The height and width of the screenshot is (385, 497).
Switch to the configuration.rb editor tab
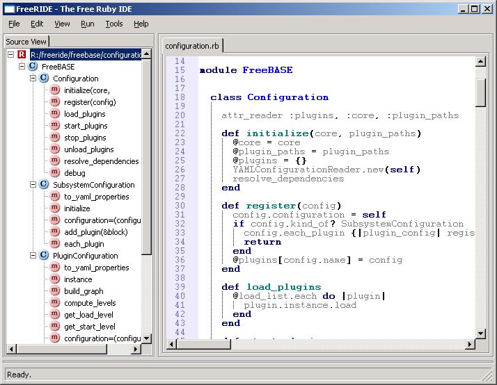tap(190, 46)
